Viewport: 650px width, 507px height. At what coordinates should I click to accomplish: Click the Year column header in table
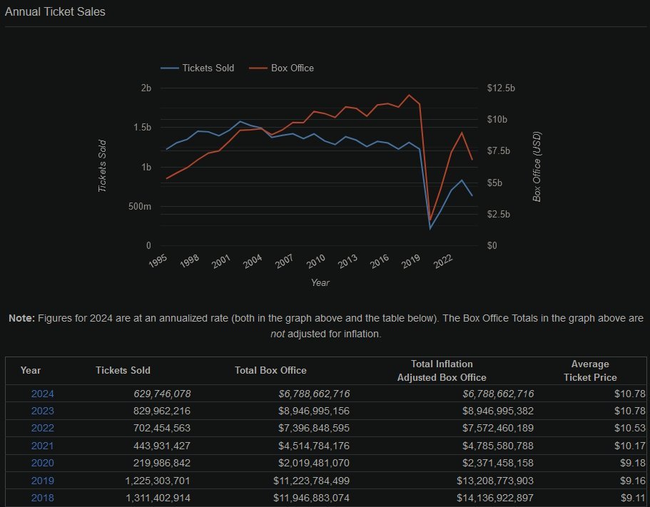(31, 370)
